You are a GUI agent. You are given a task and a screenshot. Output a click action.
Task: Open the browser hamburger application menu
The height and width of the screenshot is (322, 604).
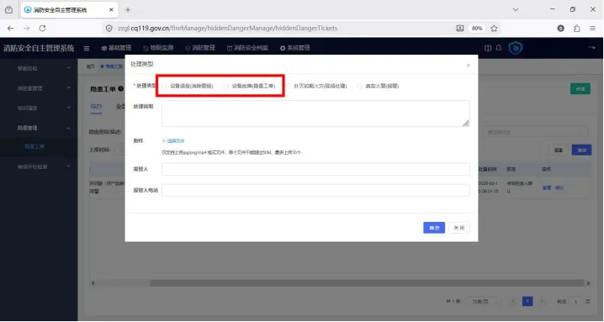click(x=592, y=28)
